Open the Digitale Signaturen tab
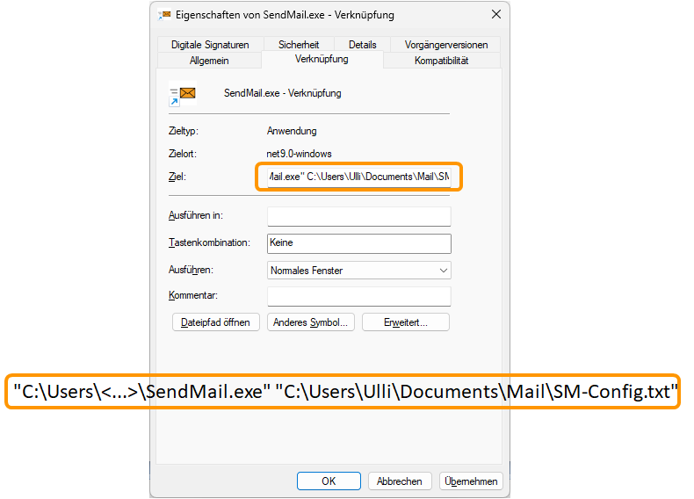This screenshot has width=694, height=499. pyautogui.click(x=210, y=44)
